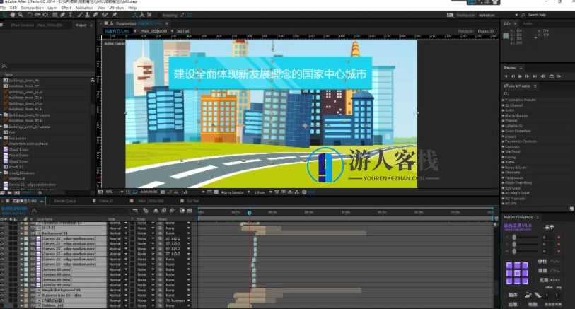The image size is (575, 309).
Task: Toggle visibility of Simple Background layer
Action: (x=3, y=290)
